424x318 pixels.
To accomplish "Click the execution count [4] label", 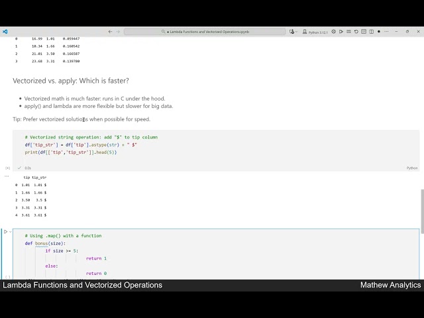I will [7, 168].
